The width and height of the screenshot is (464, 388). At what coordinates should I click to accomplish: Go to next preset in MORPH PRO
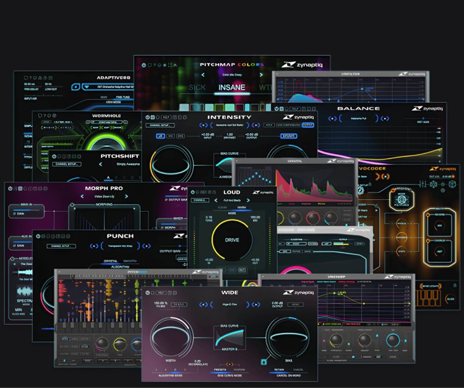[x=126, y=197]
